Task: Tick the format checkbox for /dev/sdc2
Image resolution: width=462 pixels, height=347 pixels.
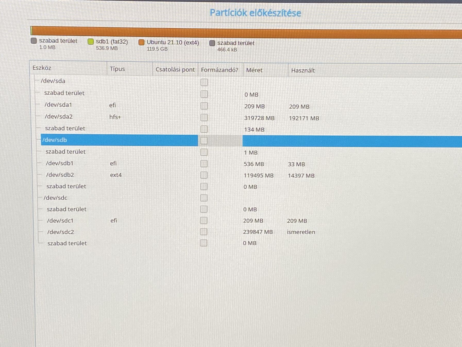Action: (x=204, y=232)
